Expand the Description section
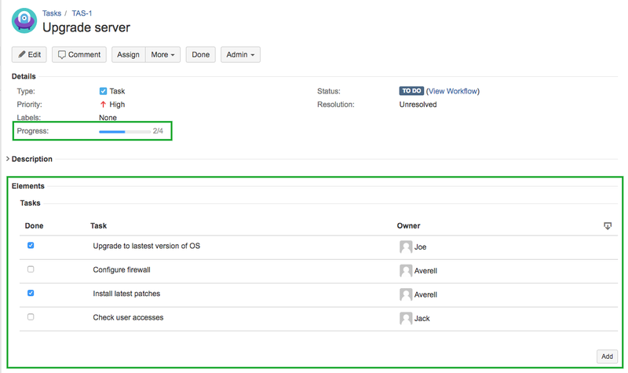This screenshot has height=373, width=628. [x=8, y=159]
